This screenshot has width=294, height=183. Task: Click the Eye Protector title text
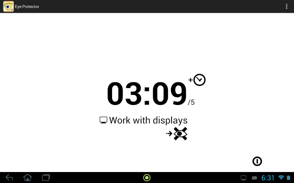click(27, 7)
